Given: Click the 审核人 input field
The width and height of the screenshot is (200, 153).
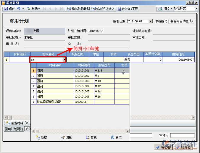Looking at the screenshot, I should (182, 135).
